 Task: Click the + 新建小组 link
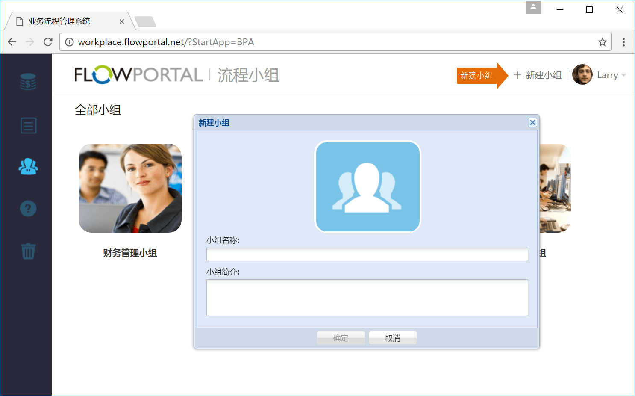coord(538,75)
